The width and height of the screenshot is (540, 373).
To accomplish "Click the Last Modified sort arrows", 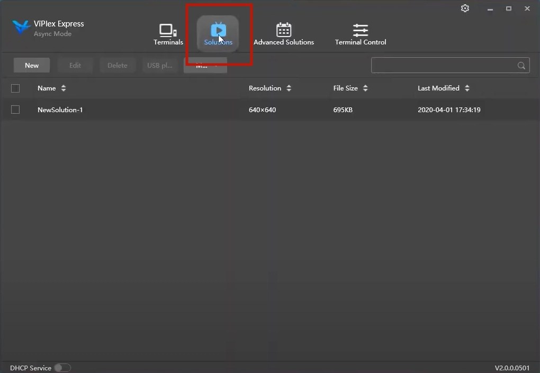I will pos(466,88).
